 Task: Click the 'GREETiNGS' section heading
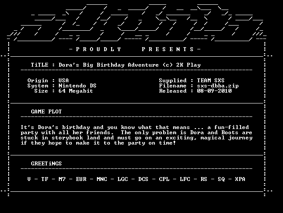[x=46, y=164]
